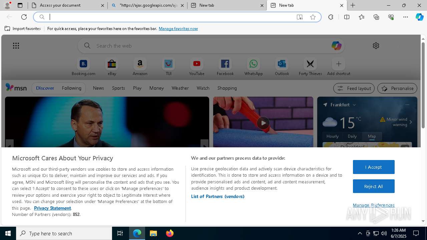The image size is (427, 240).
Task: Open the Shopping section
Action: click(227, 88)
